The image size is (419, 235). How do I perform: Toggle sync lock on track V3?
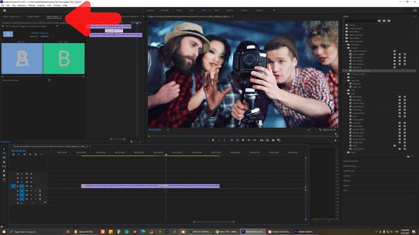pyautogui.click(x=27, y=178)
